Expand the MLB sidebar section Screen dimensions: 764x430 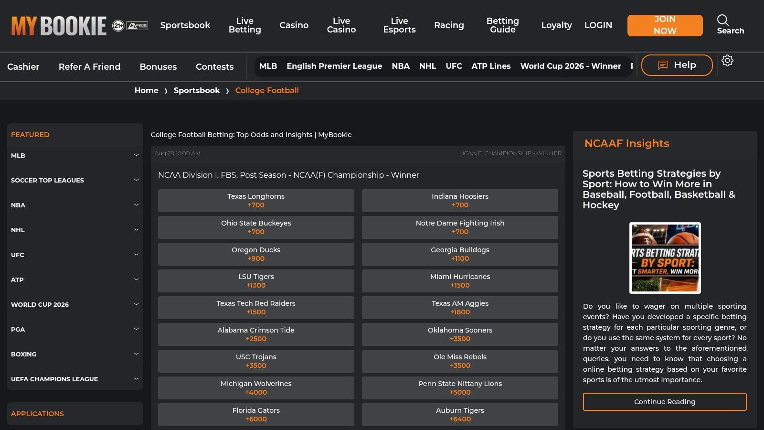point(75,155)
